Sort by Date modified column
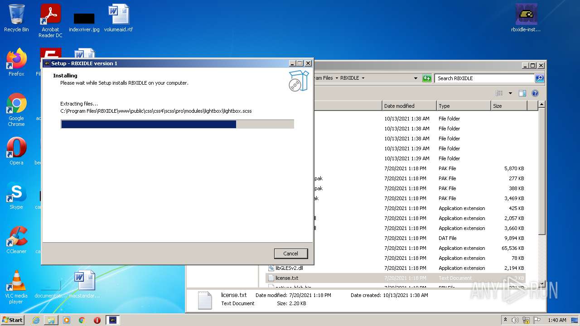 (x=409, y=106)
